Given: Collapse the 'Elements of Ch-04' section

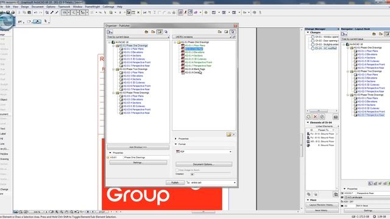Looking at the screenshot, I should pos(308,123).
